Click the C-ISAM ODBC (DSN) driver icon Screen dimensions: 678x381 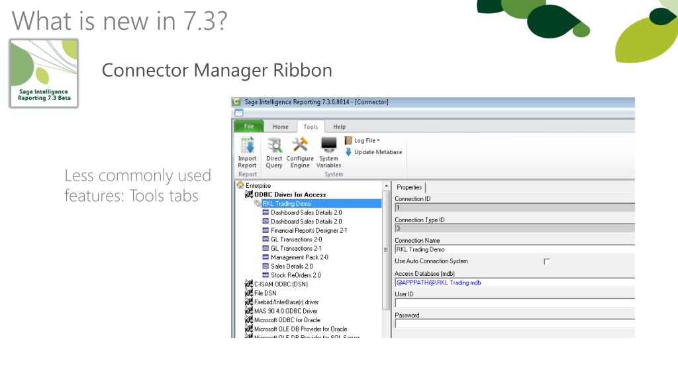249,284
